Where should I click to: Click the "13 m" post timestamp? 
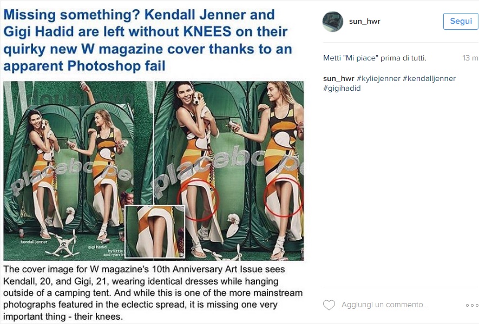(470, 58)
